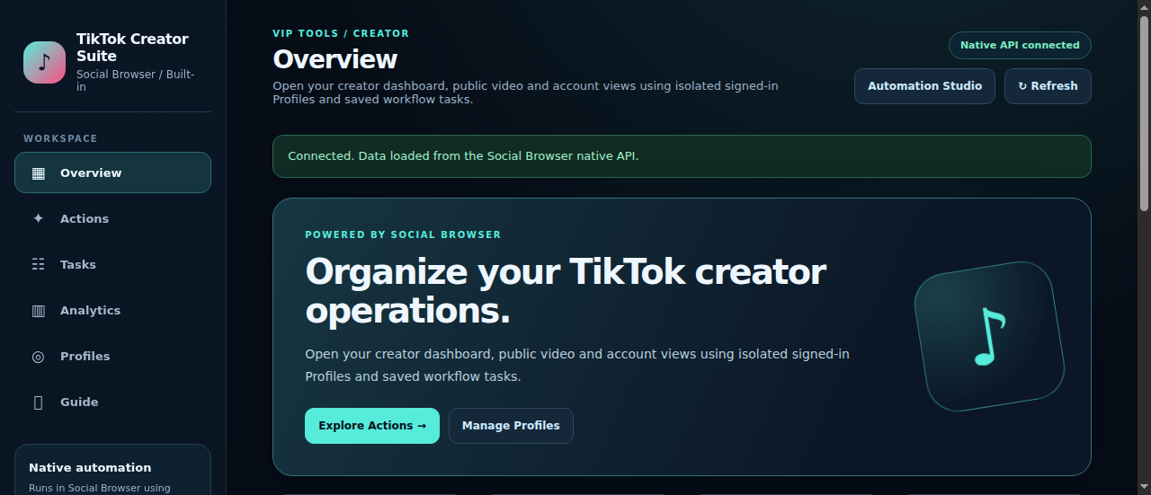Click the Manage Profiles button
This screenshot has width=1151, height=495.
tap(511, 426)
